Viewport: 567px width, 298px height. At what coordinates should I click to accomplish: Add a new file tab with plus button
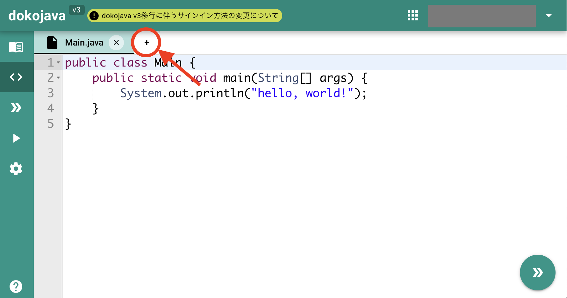pyautogui.click(x=147, y=43)
